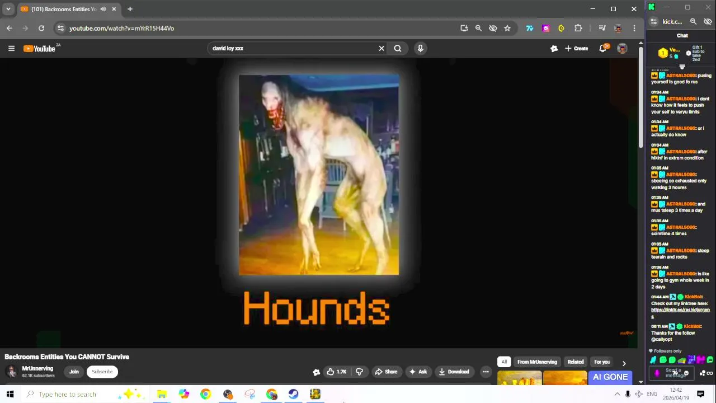This screenshot has width=716, height=403.
Task: Mute the Backrooms Entities tab audio
Action: click(103, 9)
